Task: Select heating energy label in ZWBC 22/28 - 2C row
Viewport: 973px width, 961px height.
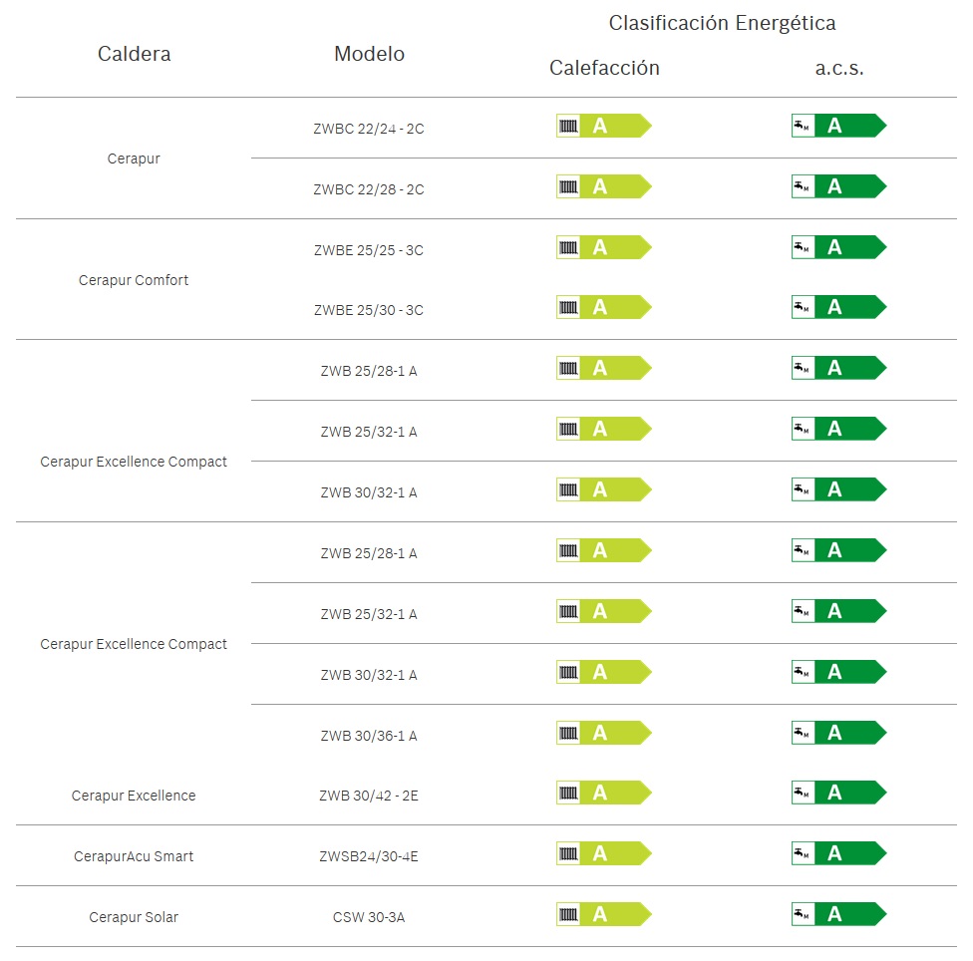Action: coord(604,186)
